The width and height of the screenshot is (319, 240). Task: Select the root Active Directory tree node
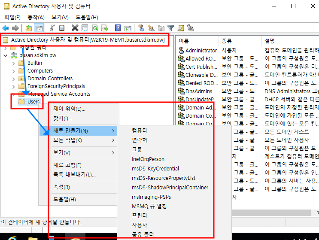[x=88, y=40]
